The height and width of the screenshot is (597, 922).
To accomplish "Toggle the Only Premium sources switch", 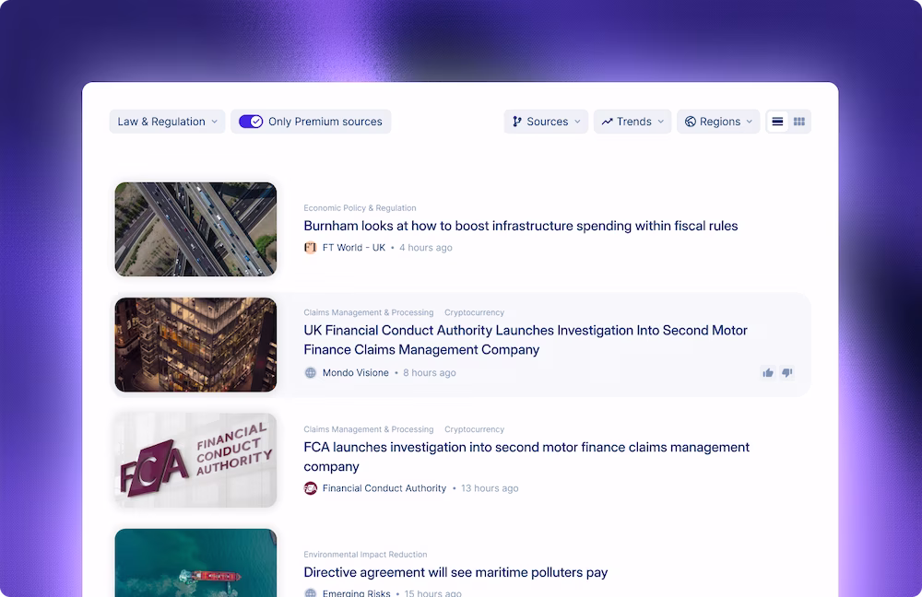I will [x=251, y=122].
